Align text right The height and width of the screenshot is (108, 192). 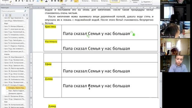tap(58, 1)
